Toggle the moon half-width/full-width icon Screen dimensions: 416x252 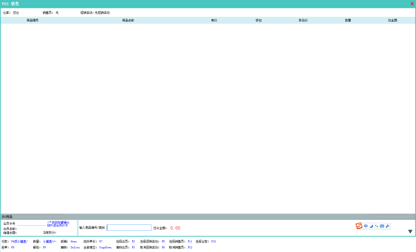(371, 226)
